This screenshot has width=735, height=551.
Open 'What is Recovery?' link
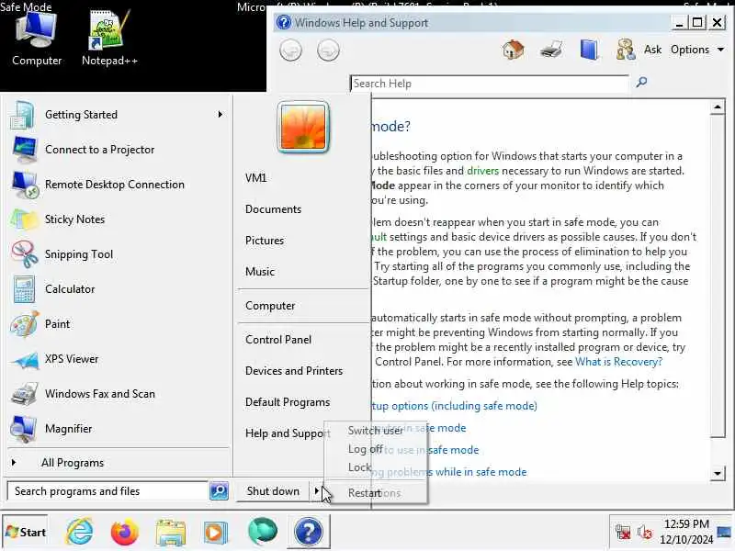618,362
